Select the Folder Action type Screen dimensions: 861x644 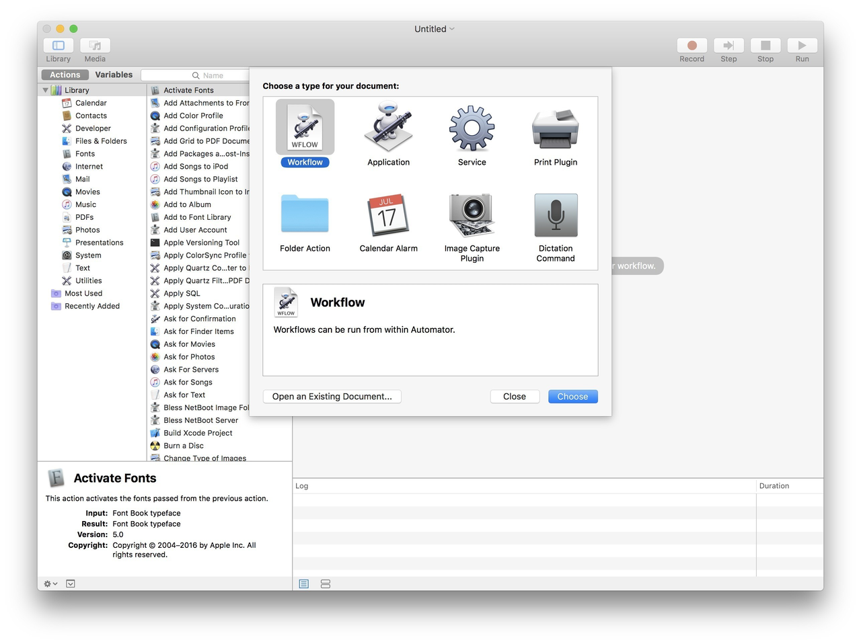pos(305,223)
